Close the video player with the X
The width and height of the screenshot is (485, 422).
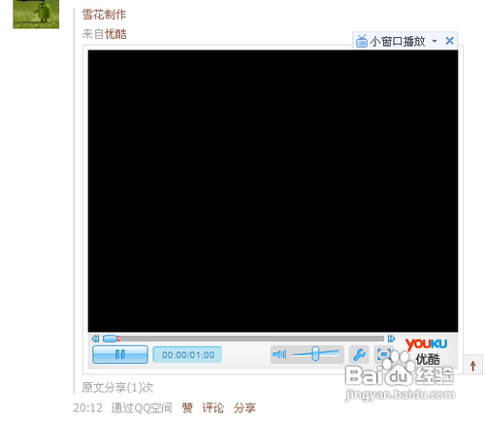click(449, 41)
